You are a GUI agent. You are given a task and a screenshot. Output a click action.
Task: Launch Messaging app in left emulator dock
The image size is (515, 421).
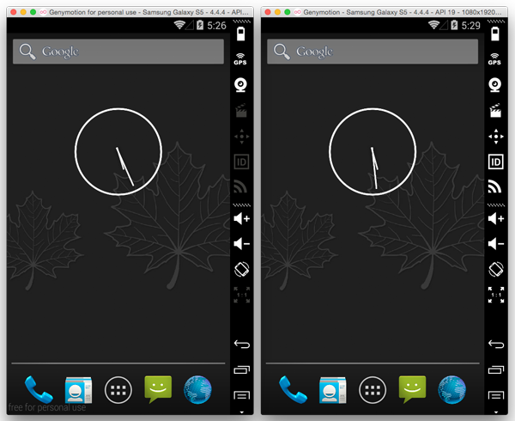click(158, 389)
